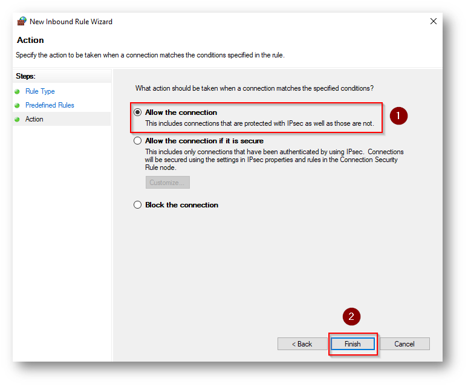Choose Block the connection option

click(138, 205)
